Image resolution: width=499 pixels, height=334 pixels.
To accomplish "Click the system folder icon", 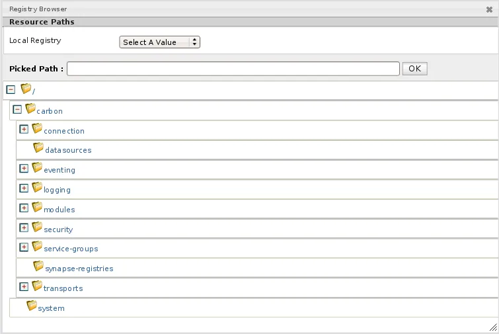I will (x=32, y=306).
